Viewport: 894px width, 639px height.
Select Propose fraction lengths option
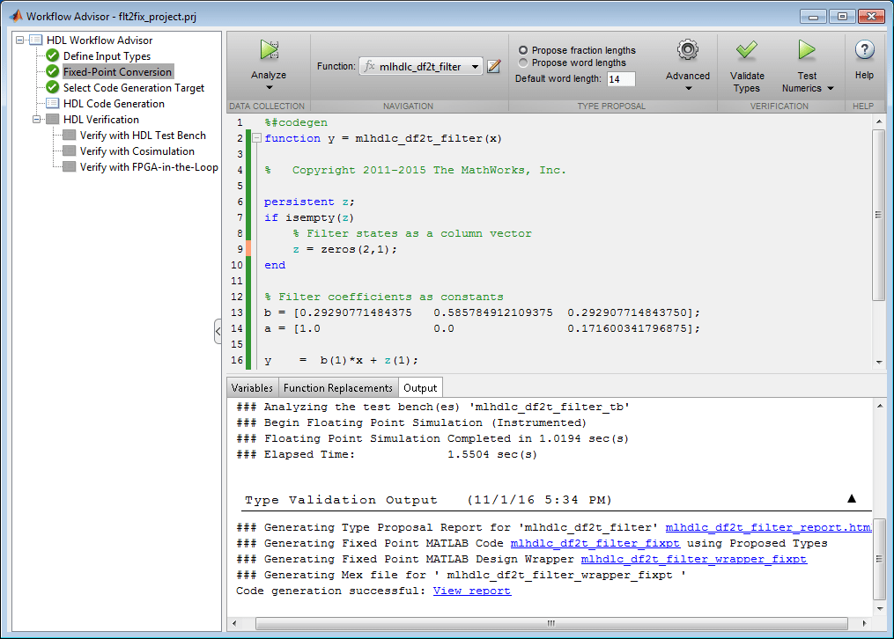click(523, 50)
